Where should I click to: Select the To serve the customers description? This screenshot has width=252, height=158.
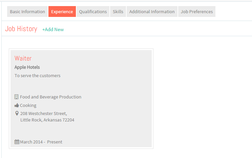pyautogui.click(x=38, y=76)
